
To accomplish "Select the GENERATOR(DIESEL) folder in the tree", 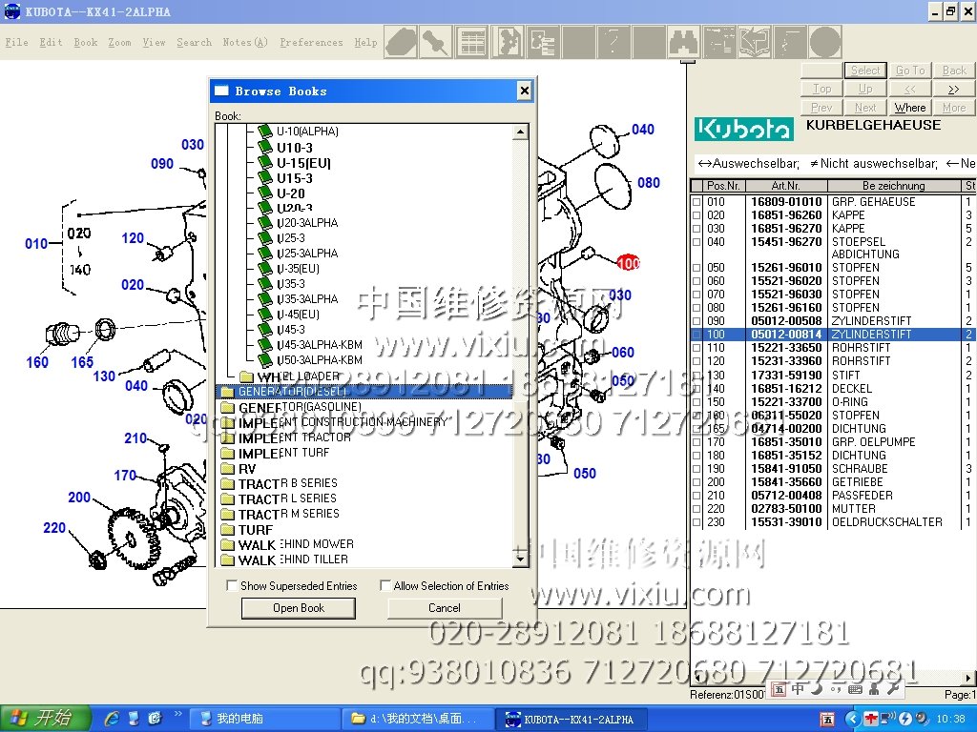I will coord(292,392).
